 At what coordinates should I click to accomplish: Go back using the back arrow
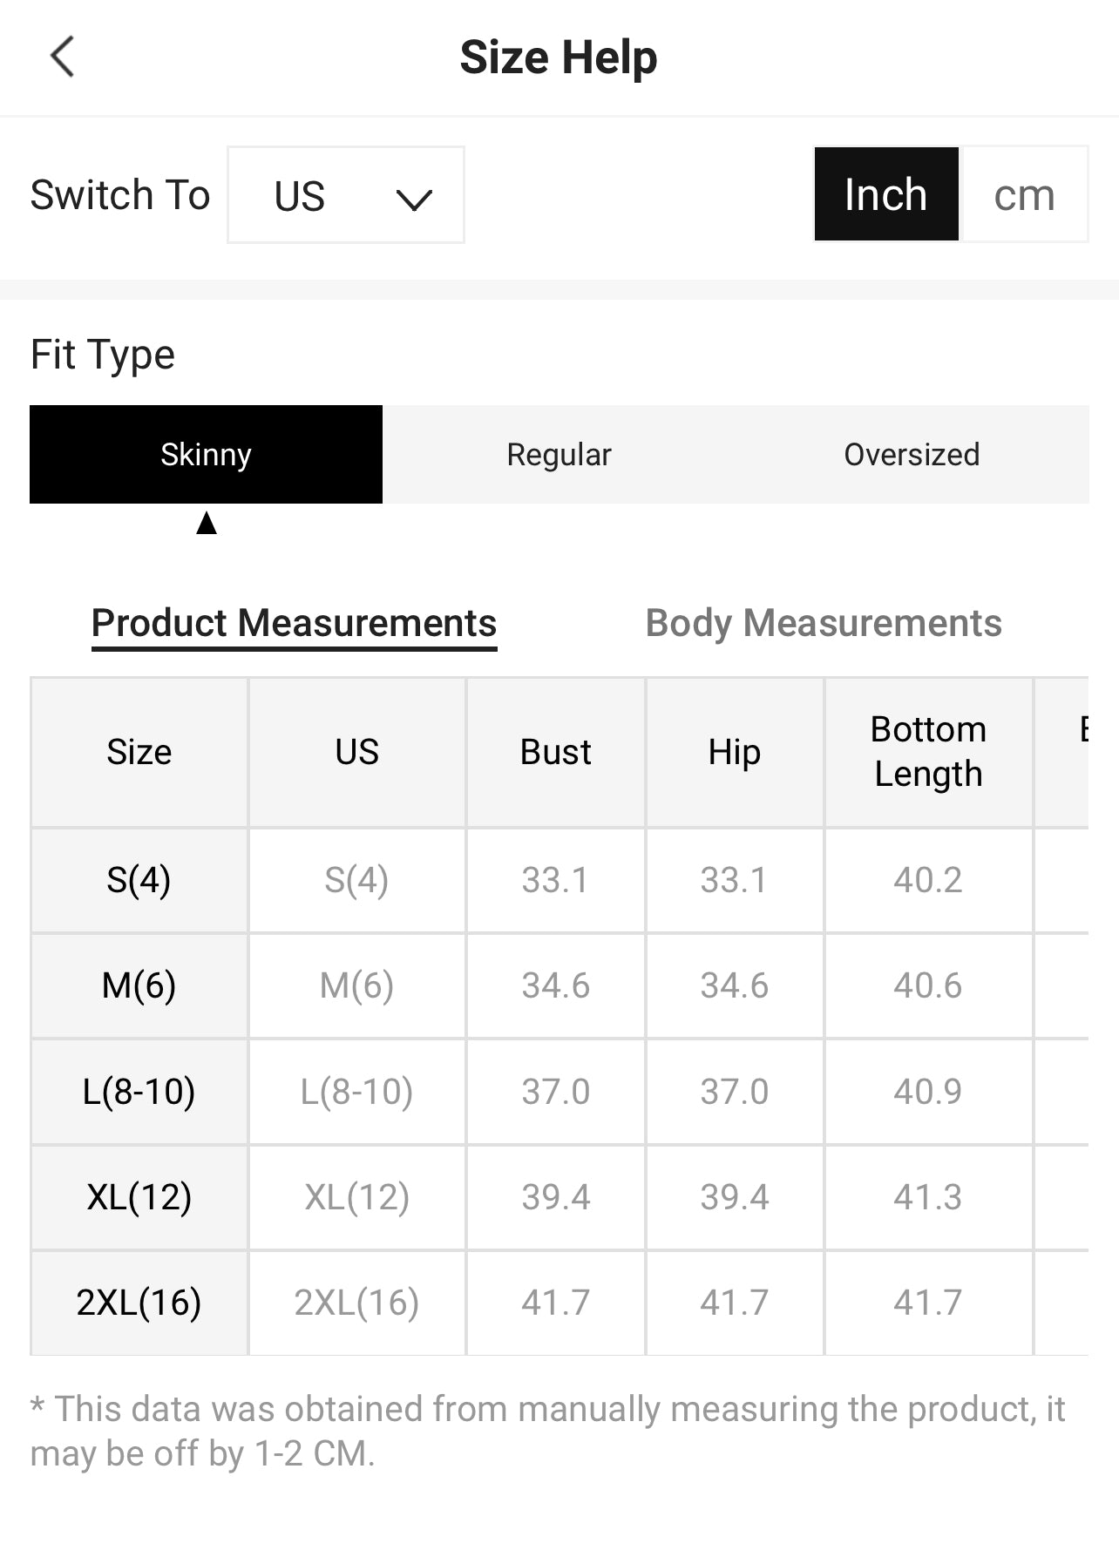pos(62,58)
